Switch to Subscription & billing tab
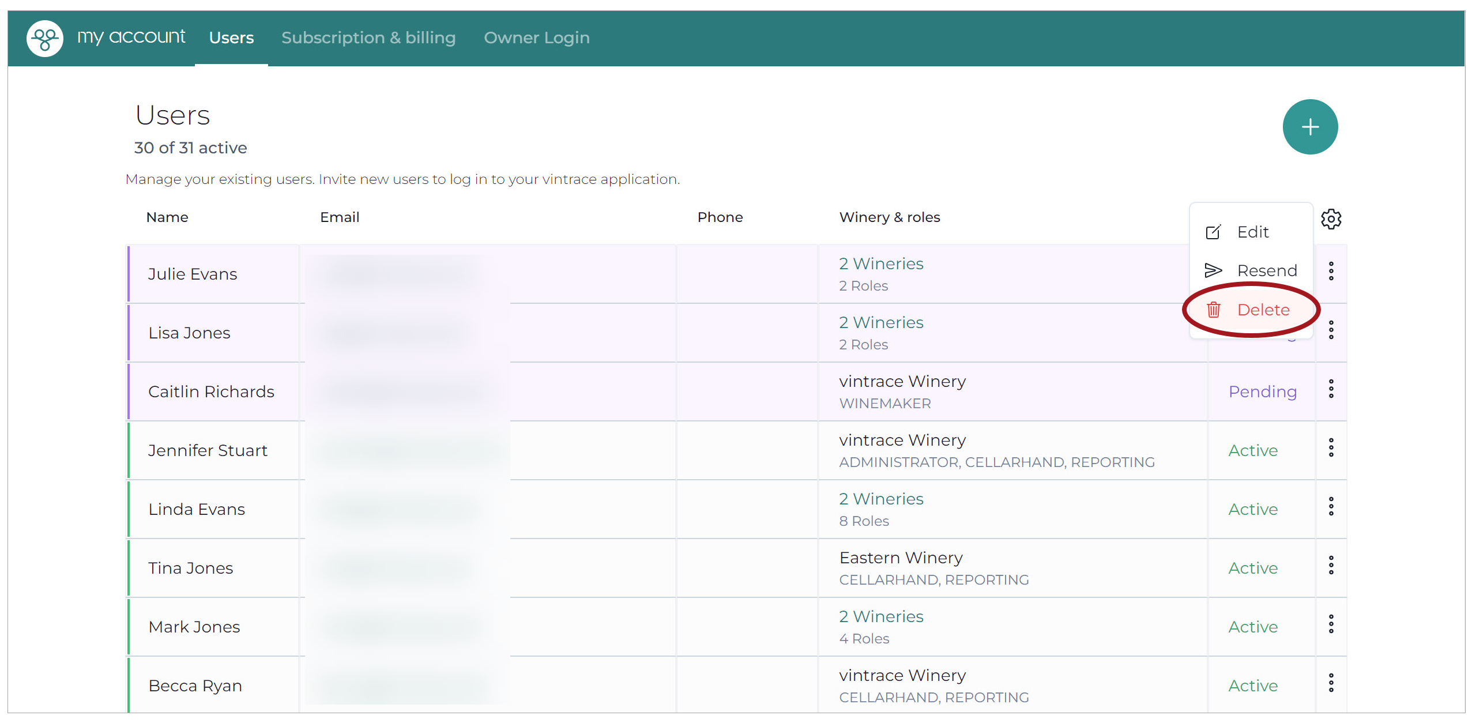This screenshot has width=1472, height=723. [368, 38]
